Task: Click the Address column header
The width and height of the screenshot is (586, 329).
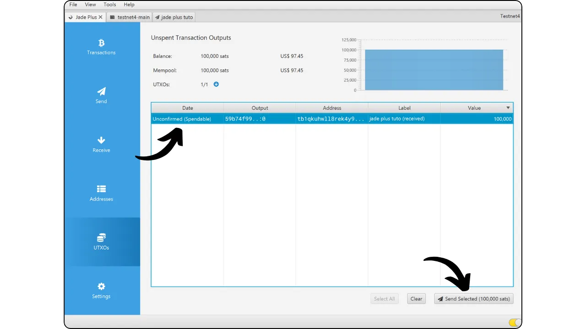Action: pyautogui.click(x=332, y=108)
